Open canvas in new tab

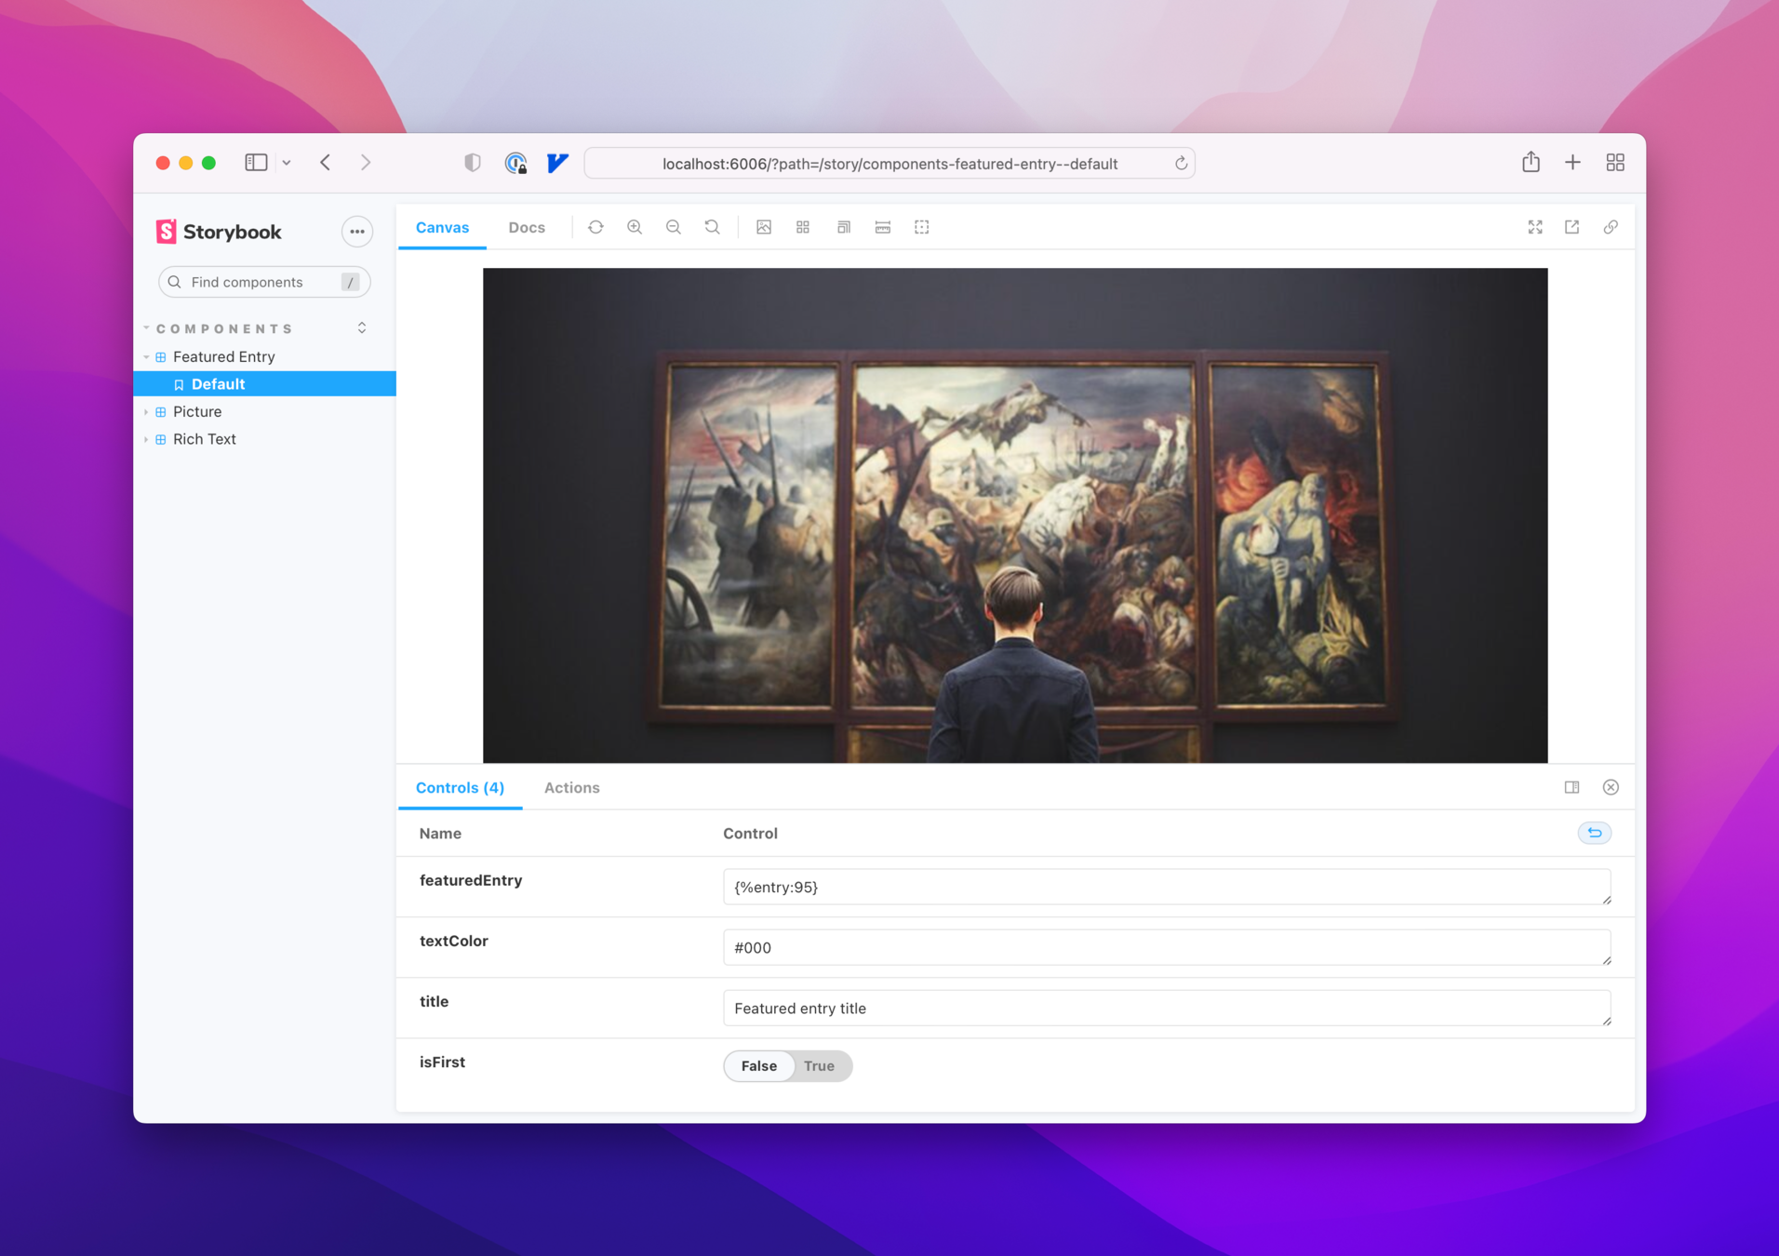[x=1572, y=227]
